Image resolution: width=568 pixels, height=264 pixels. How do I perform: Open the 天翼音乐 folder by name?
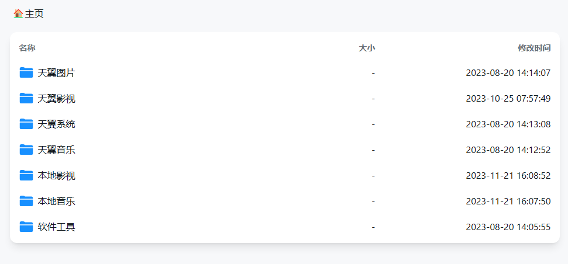click(x=56, y=150)
